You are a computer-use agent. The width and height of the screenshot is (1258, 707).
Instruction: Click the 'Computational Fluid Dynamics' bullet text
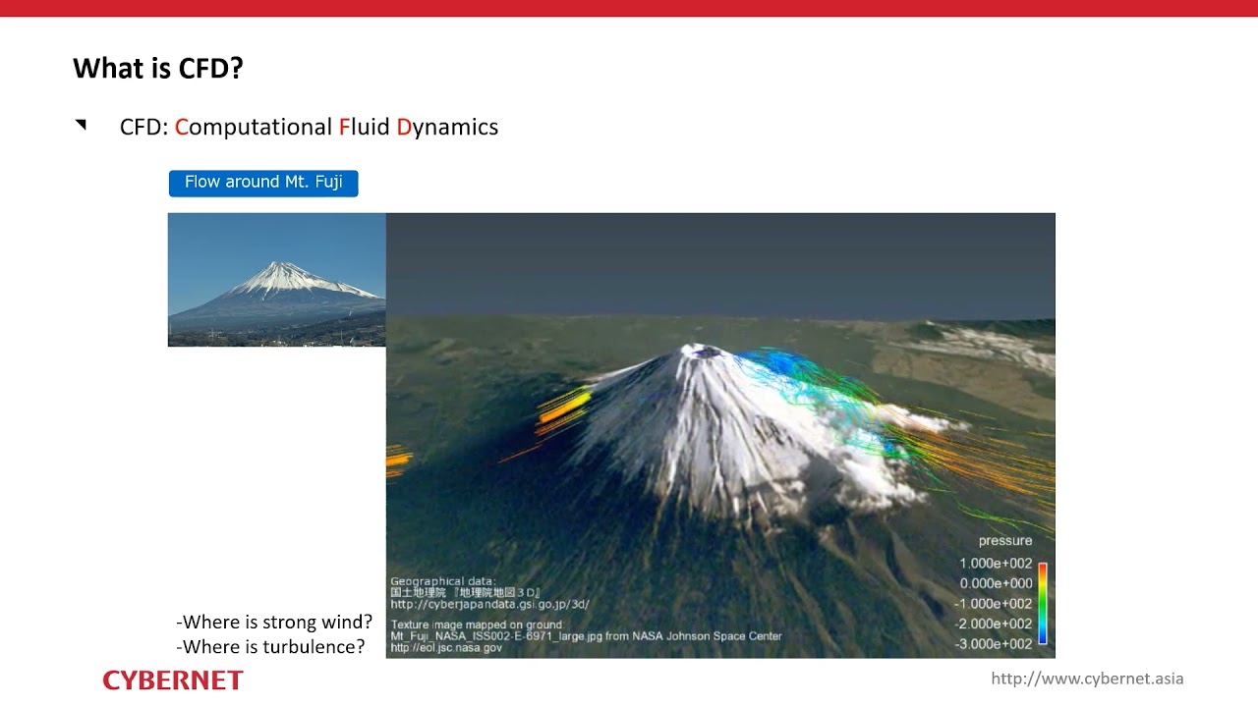336,127
